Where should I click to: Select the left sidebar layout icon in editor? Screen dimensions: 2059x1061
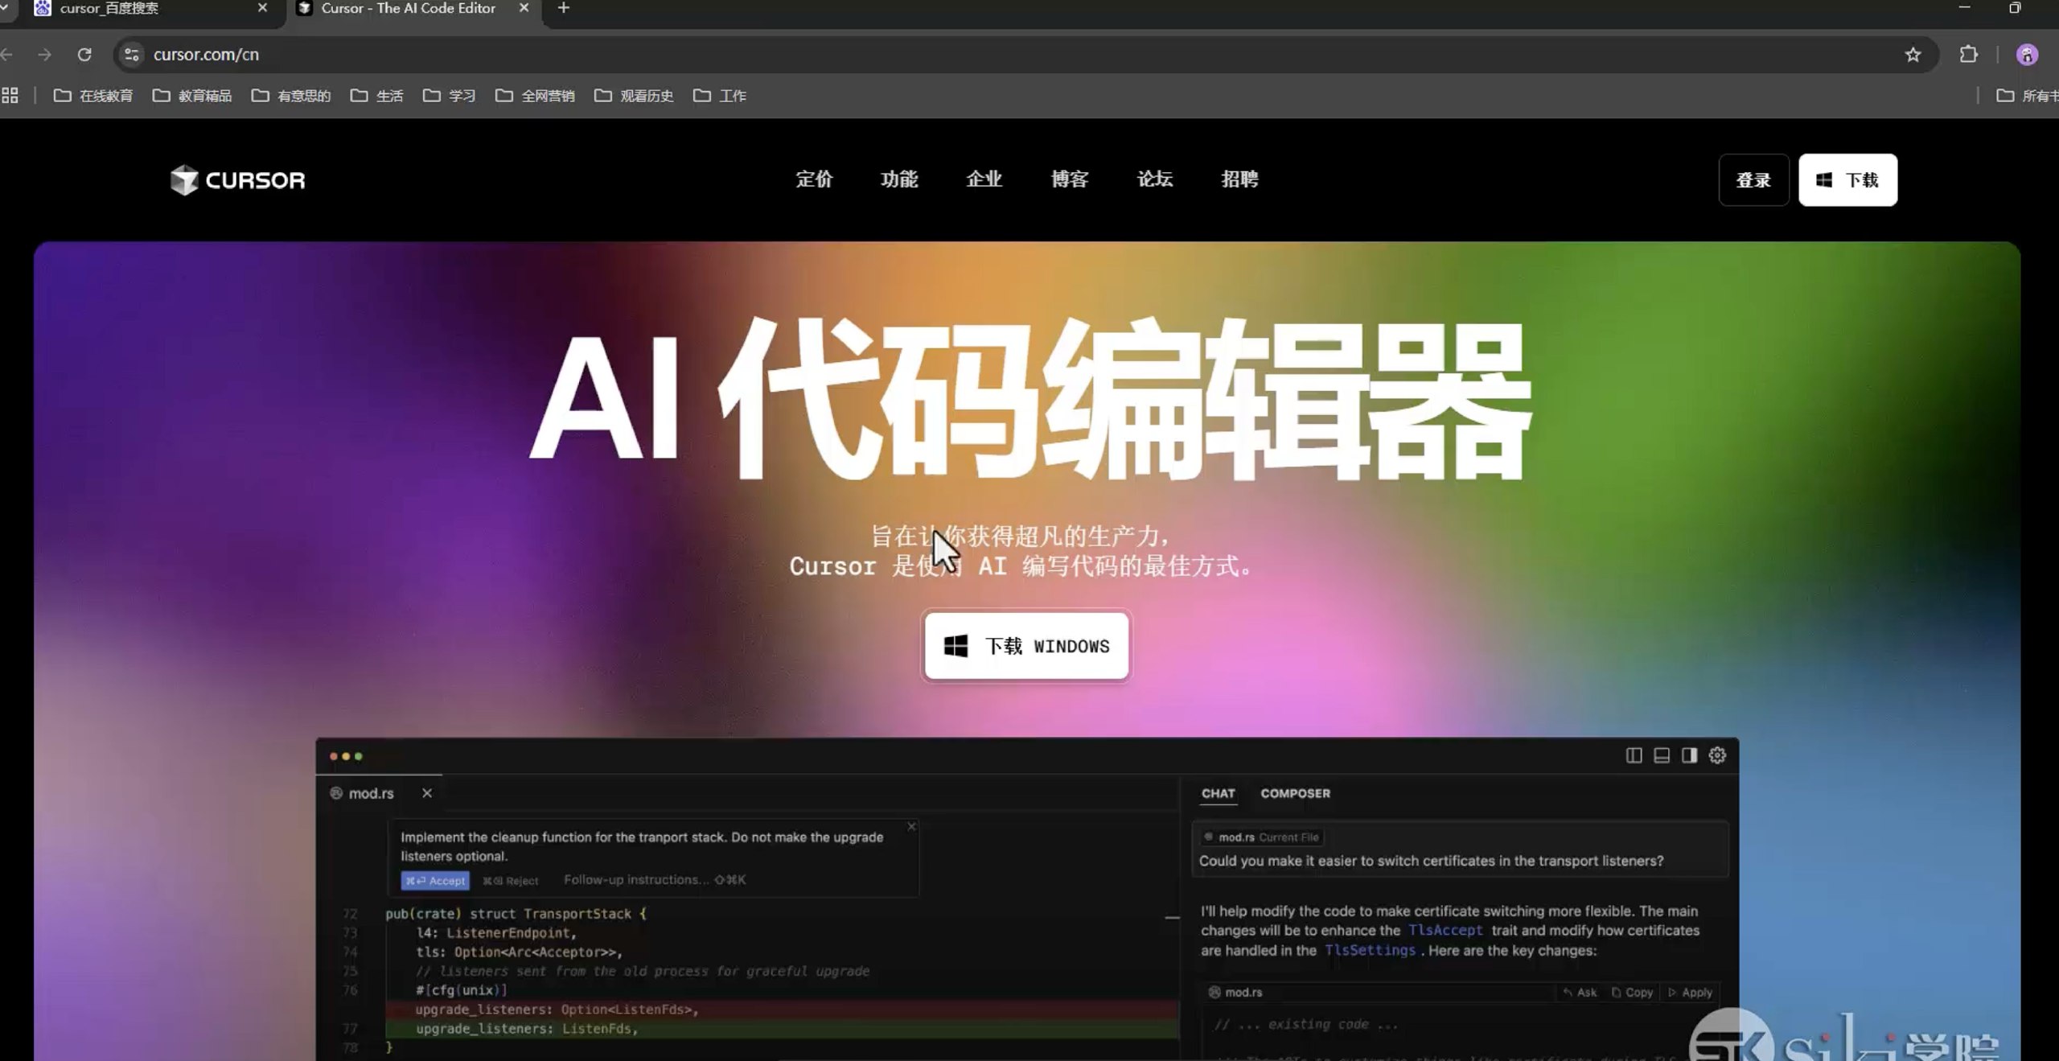1633,755
